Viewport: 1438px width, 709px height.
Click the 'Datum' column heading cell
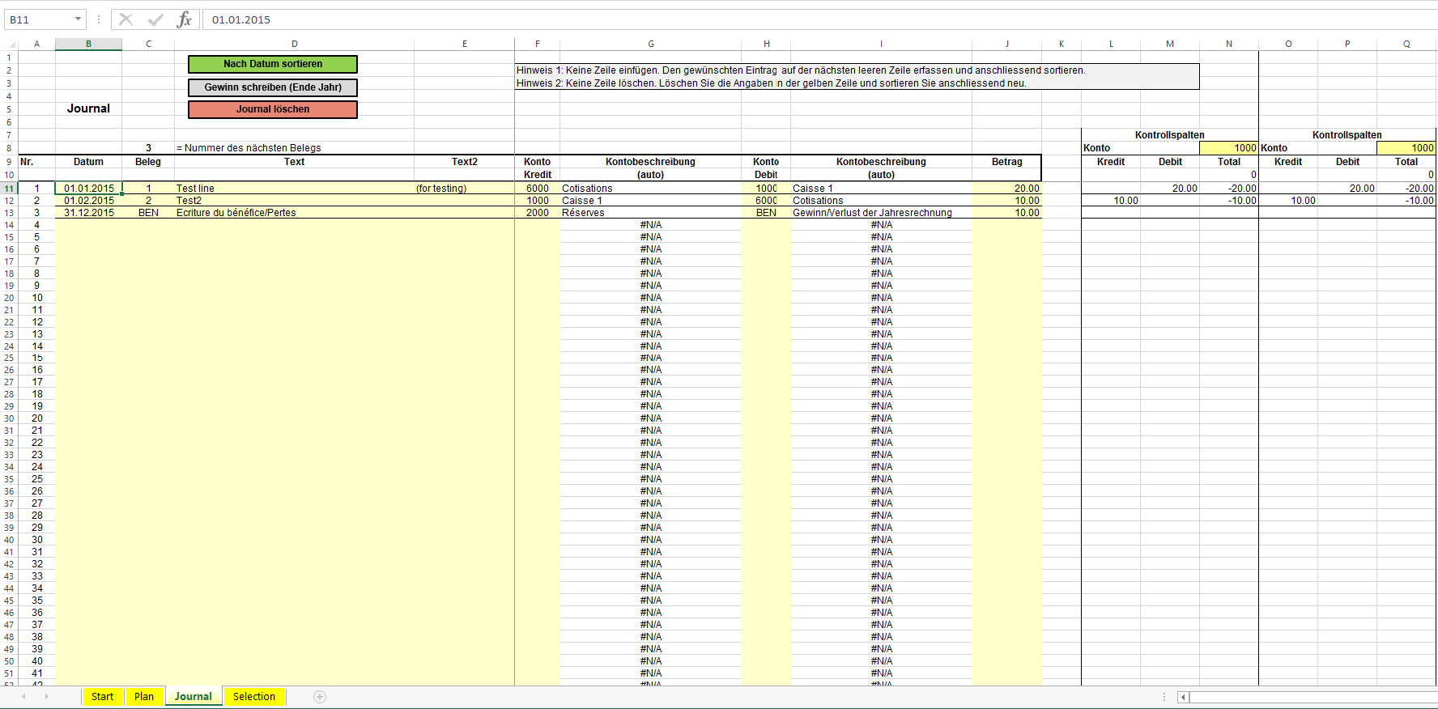(88, 162)
